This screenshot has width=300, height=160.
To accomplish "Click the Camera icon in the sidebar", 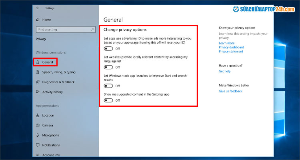I will [x=38, y=125].
